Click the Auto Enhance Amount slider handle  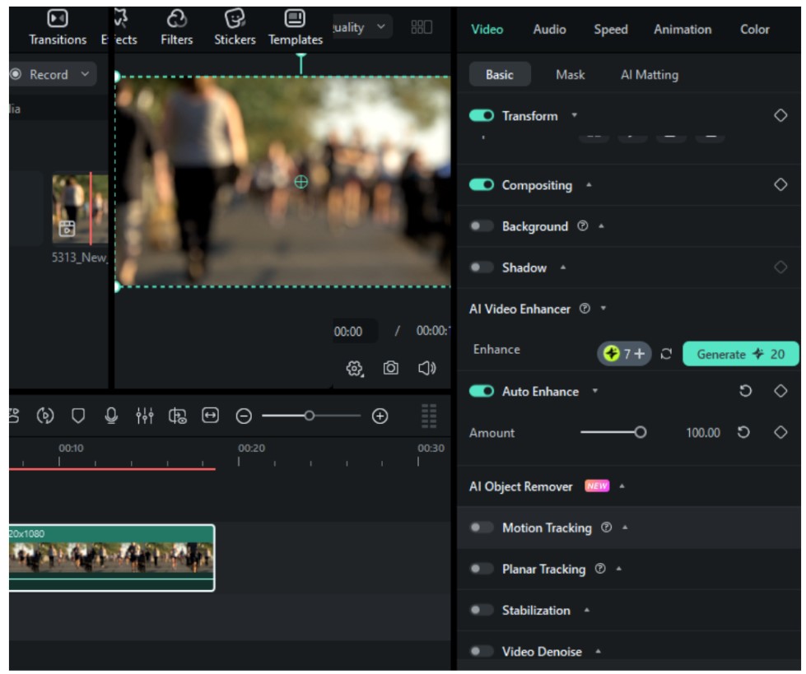640,433
